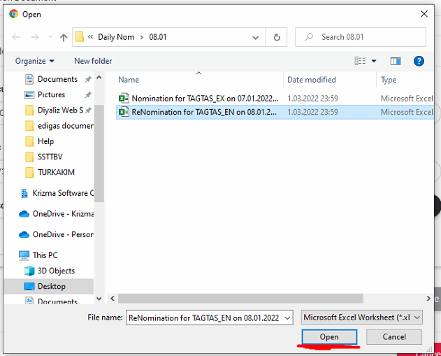This screenshot has width=441, height=356.
Task: Click the Refresh button next to address bar
Action: (x=277, y=37)
